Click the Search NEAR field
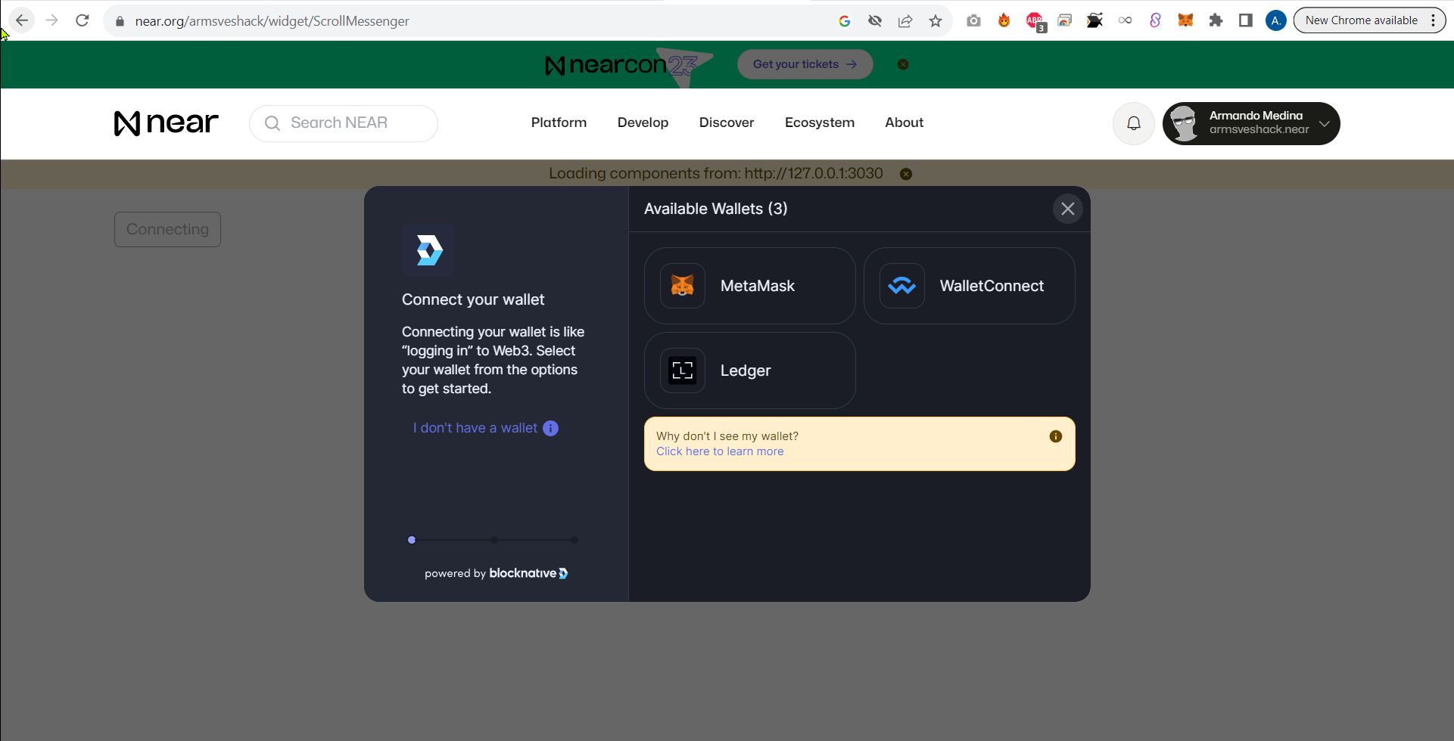Viewport: 1454px width, 741px height. pyautogui.click(x=343, y=123)
